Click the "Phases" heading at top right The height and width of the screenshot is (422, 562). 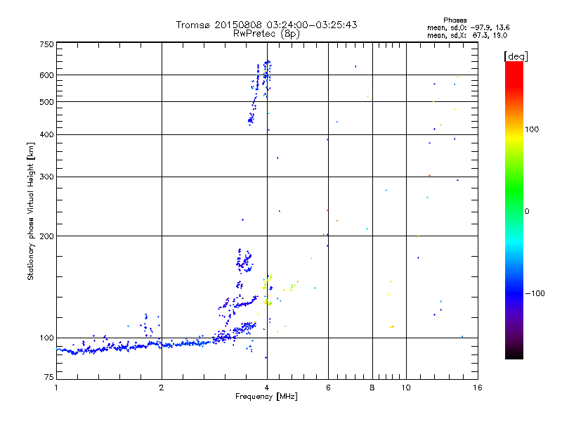[x=455, y=20]
